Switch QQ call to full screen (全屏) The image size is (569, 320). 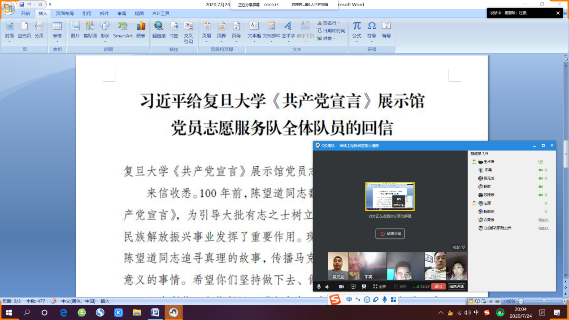379,286
